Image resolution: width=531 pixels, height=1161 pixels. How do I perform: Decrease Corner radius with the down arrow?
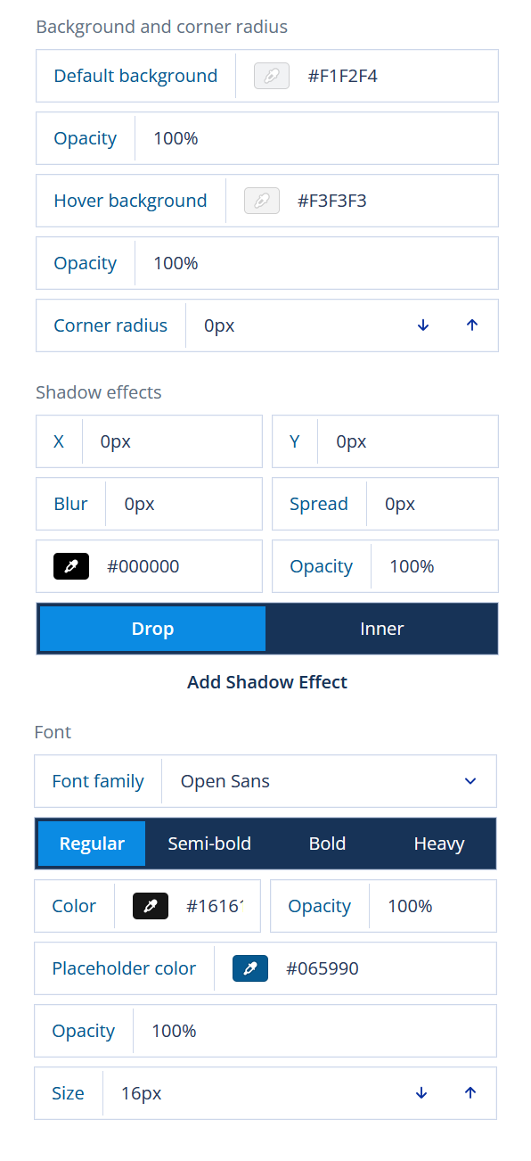tap(423, 325)
